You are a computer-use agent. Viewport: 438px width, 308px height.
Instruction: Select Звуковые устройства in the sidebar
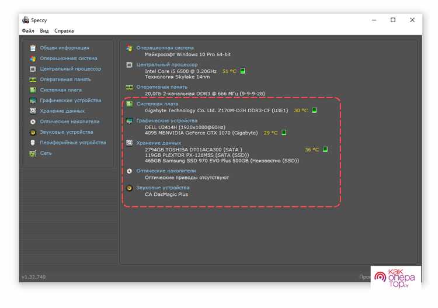point(66,132)
